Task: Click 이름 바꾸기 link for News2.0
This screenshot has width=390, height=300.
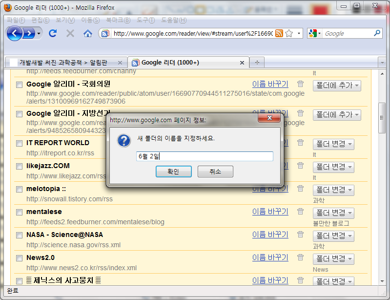Action: point(270,257)
